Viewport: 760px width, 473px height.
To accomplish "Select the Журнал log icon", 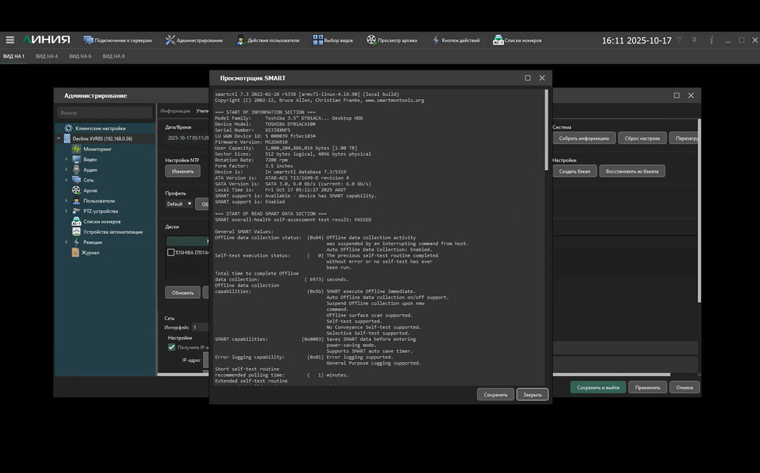I will click(x=76, y=253).
